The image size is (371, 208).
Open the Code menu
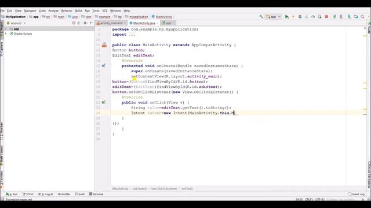coord(42,10)
